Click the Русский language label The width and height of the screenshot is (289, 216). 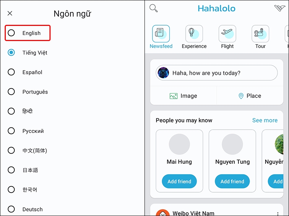pyautogui.click(x=33, y=131)
